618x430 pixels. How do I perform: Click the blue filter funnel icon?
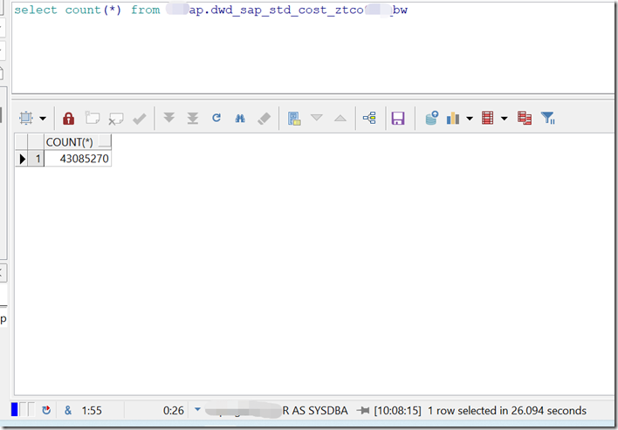tap(548, 118)
